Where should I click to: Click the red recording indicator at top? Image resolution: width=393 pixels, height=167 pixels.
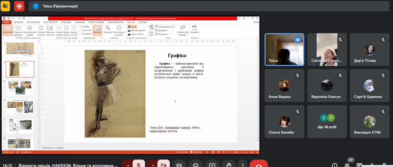[x=19, y=6]
